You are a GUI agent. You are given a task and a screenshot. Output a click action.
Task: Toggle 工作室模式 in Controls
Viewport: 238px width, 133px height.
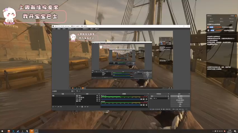180,102
